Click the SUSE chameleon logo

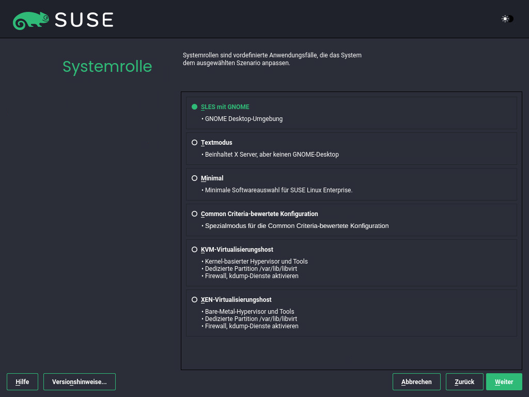pos(30,21)
